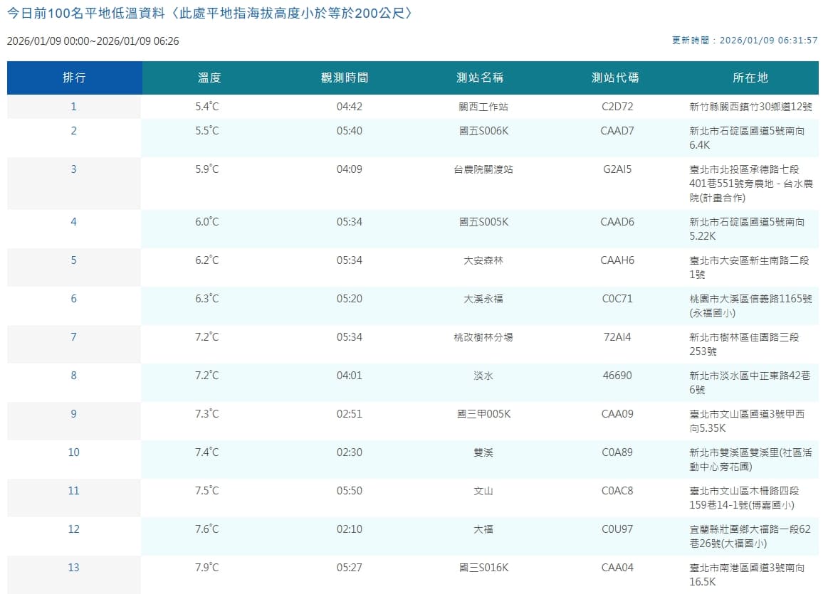828x594 pixels.
Task: Click station code C0AC8
Action: click(617, 492)
